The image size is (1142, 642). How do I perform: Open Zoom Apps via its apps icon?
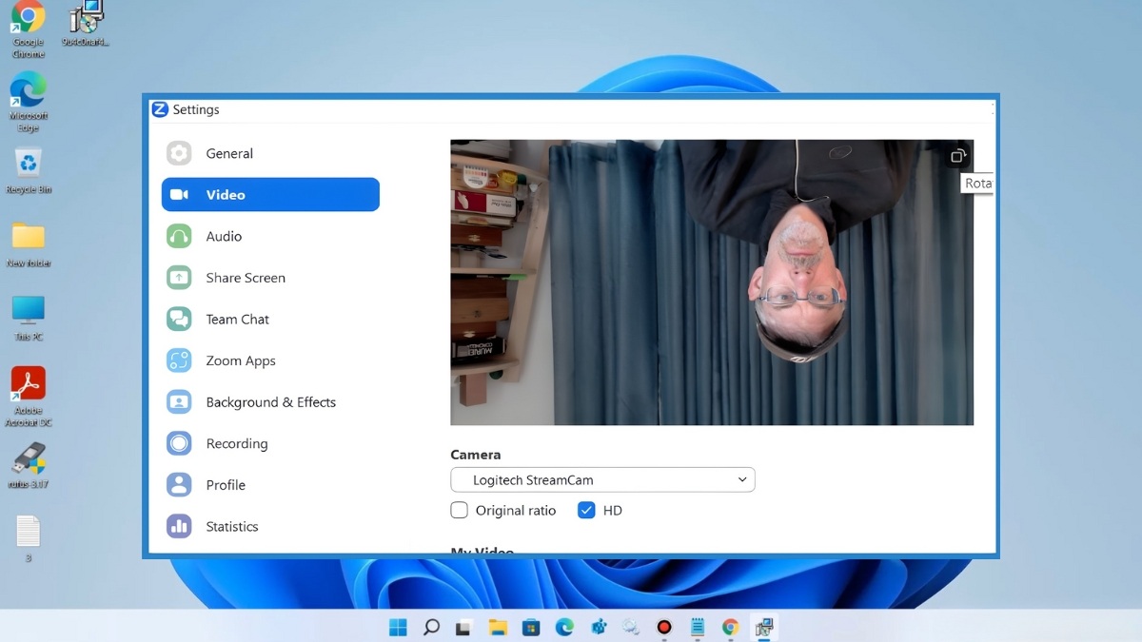[179, 360]
